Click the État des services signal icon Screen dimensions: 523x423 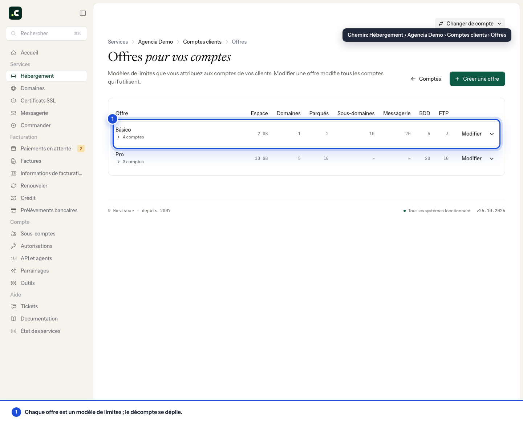13,331
